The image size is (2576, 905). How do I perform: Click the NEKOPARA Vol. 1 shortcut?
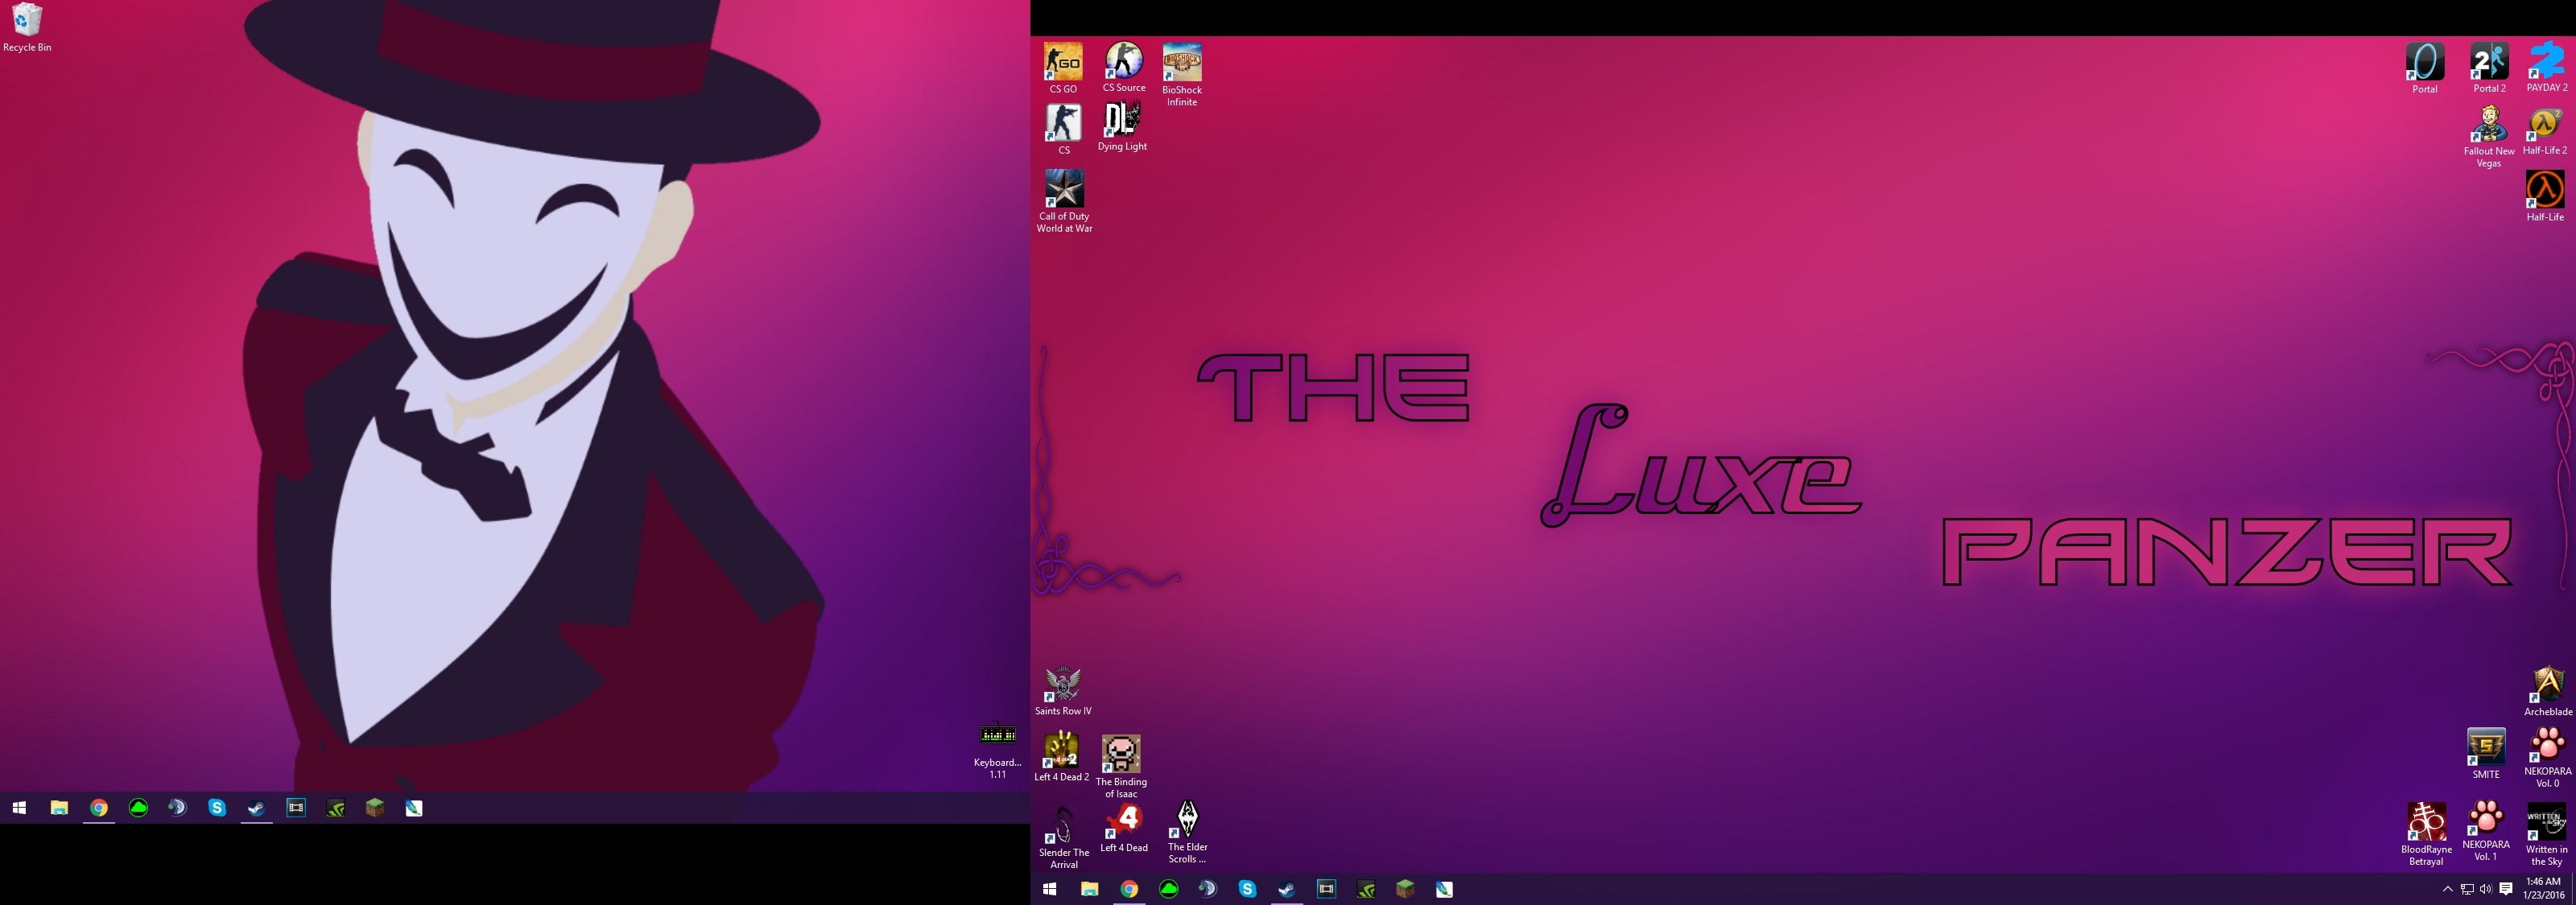[2485, 831]
